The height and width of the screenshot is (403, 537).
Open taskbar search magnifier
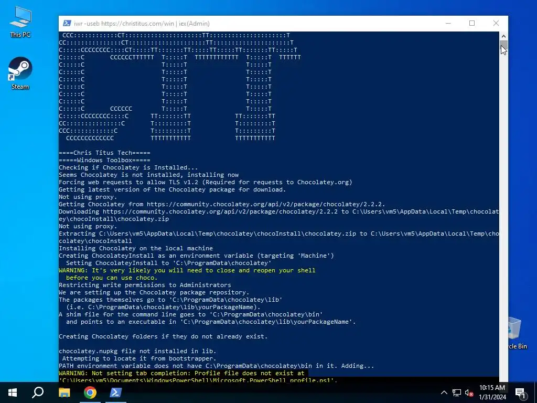[38, 393]
